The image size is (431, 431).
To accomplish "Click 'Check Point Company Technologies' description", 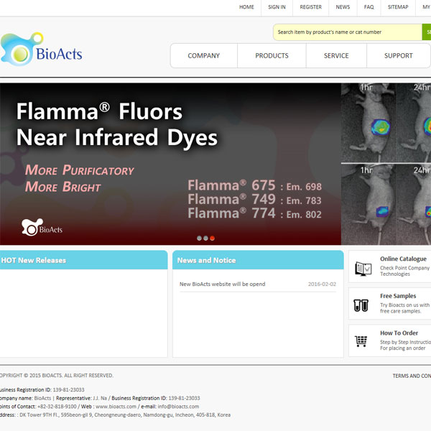I will coord(404,271).
